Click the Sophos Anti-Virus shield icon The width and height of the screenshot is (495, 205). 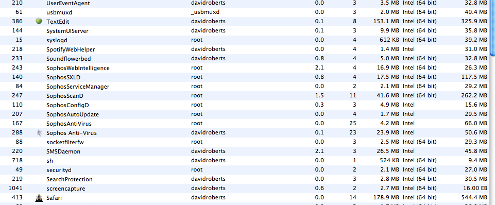coord(39,133)
